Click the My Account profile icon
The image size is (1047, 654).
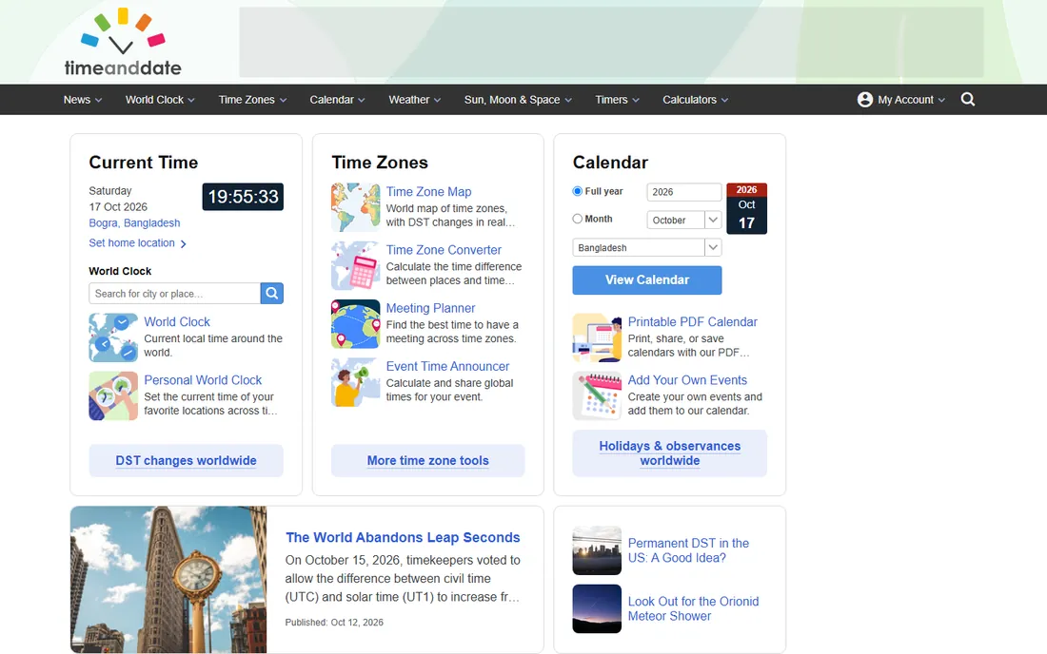864,99
